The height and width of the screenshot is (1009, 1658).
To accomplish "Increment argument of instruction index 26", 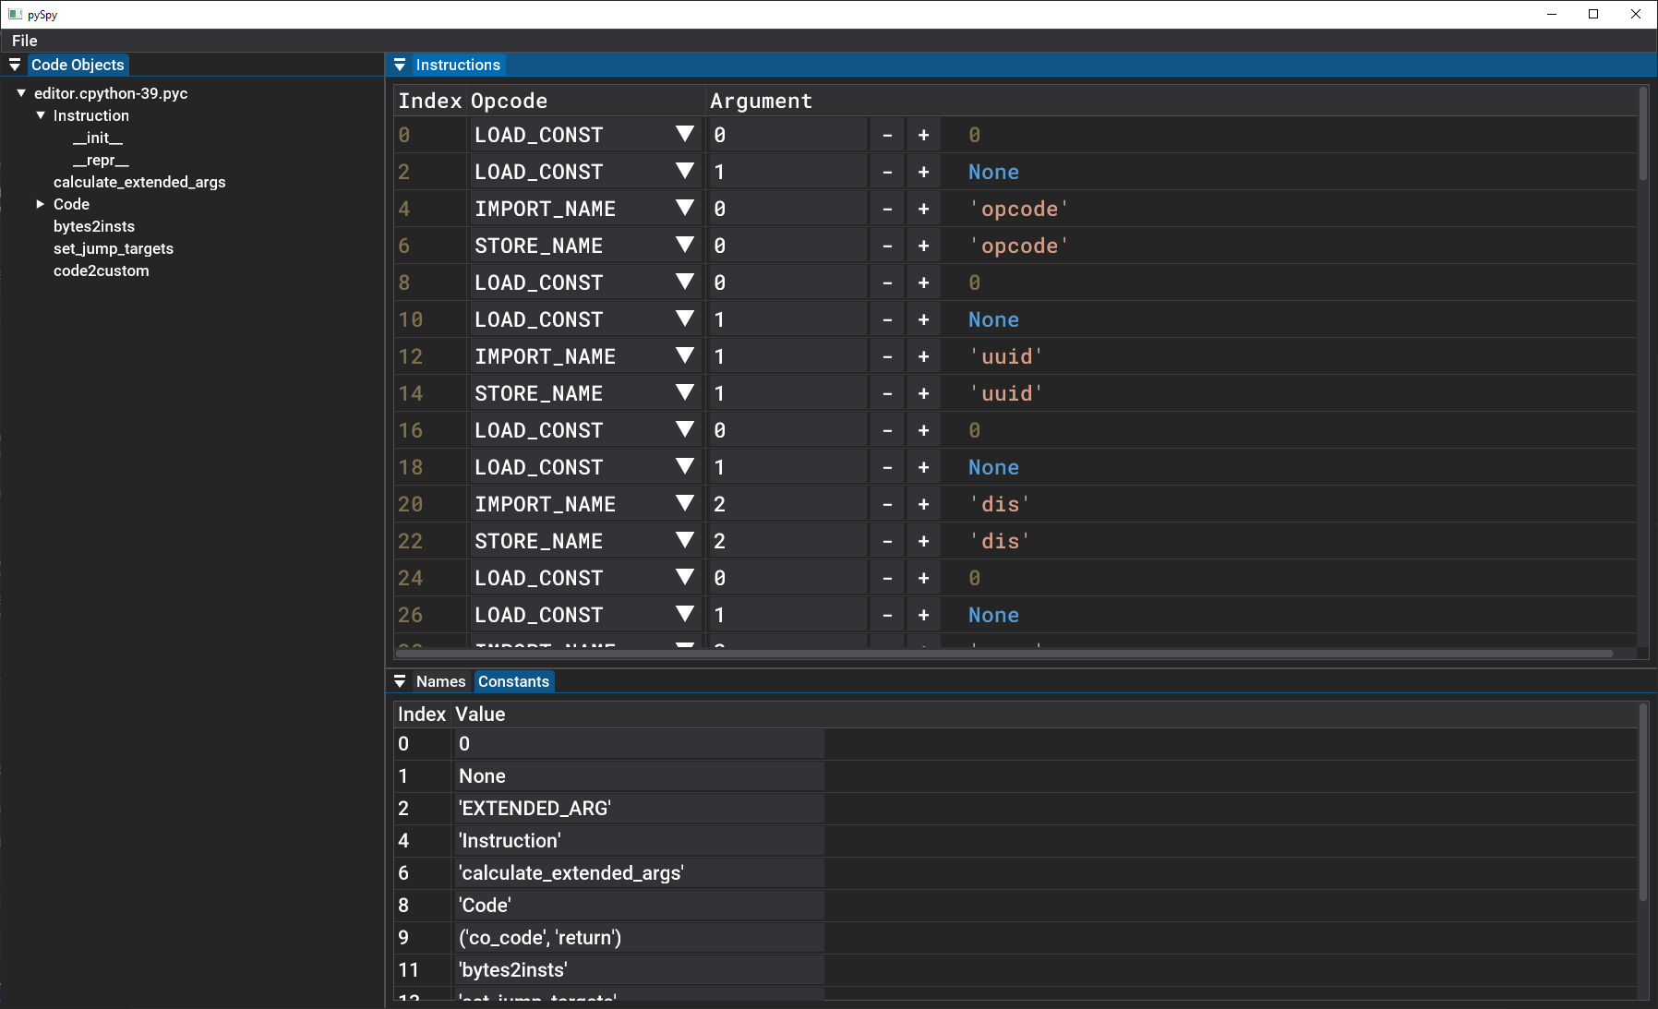I will (923, 615).
